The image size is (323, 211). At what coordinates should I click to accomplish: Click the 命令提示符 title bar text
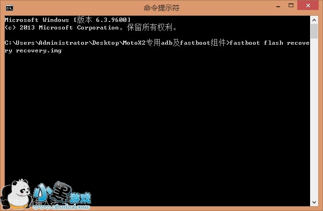click(161, 8)
